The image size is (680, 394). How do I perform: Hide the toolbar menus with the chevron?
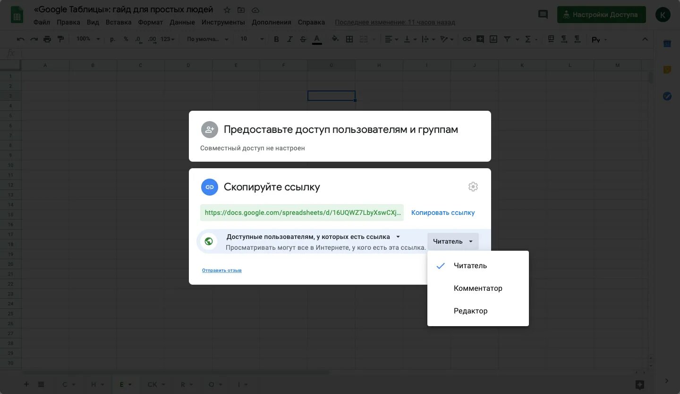[x=645, y=39]
